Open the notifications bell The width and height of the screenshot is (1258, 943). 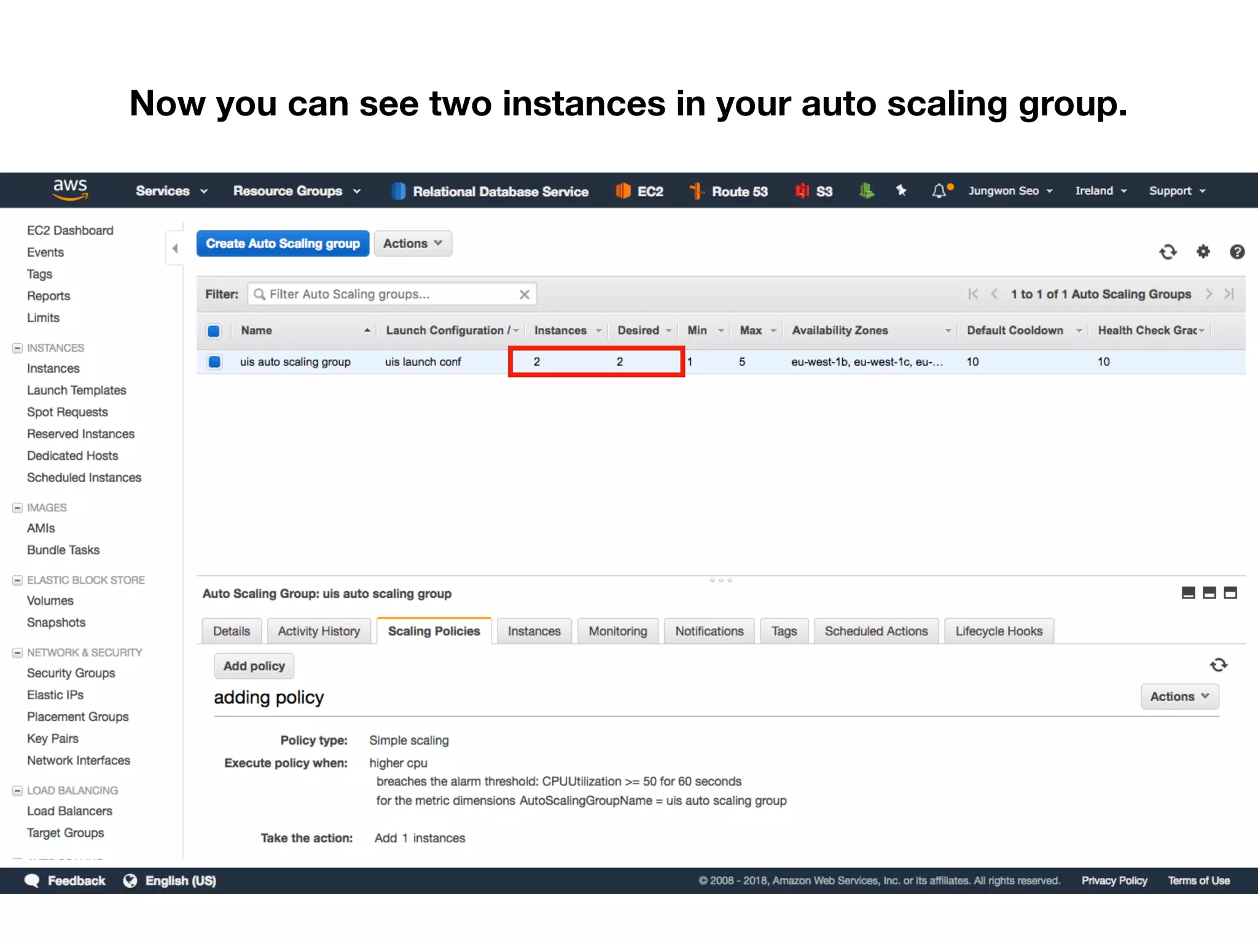tap(942, 191)
